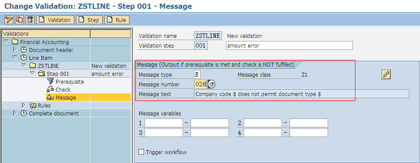
Task: Click the 'amount error' text in tree row
Action: [107, 74]
